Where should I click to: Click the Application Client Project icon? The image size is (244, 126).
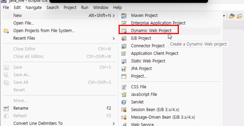[x=124, y=54]
